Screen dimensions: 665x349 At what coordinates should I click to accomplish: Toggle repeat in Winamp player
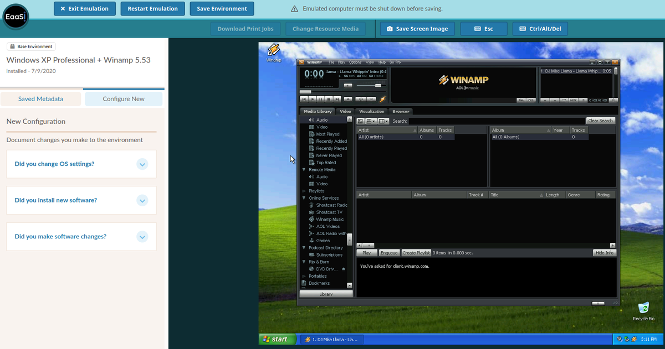tap(371, 99)
